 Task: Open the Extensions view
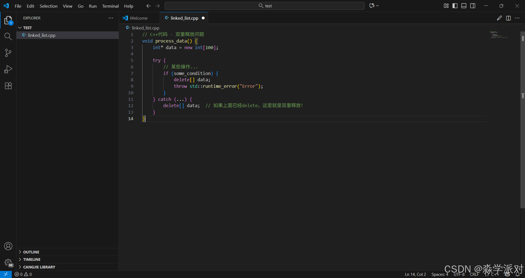click(x=8, y=86)
